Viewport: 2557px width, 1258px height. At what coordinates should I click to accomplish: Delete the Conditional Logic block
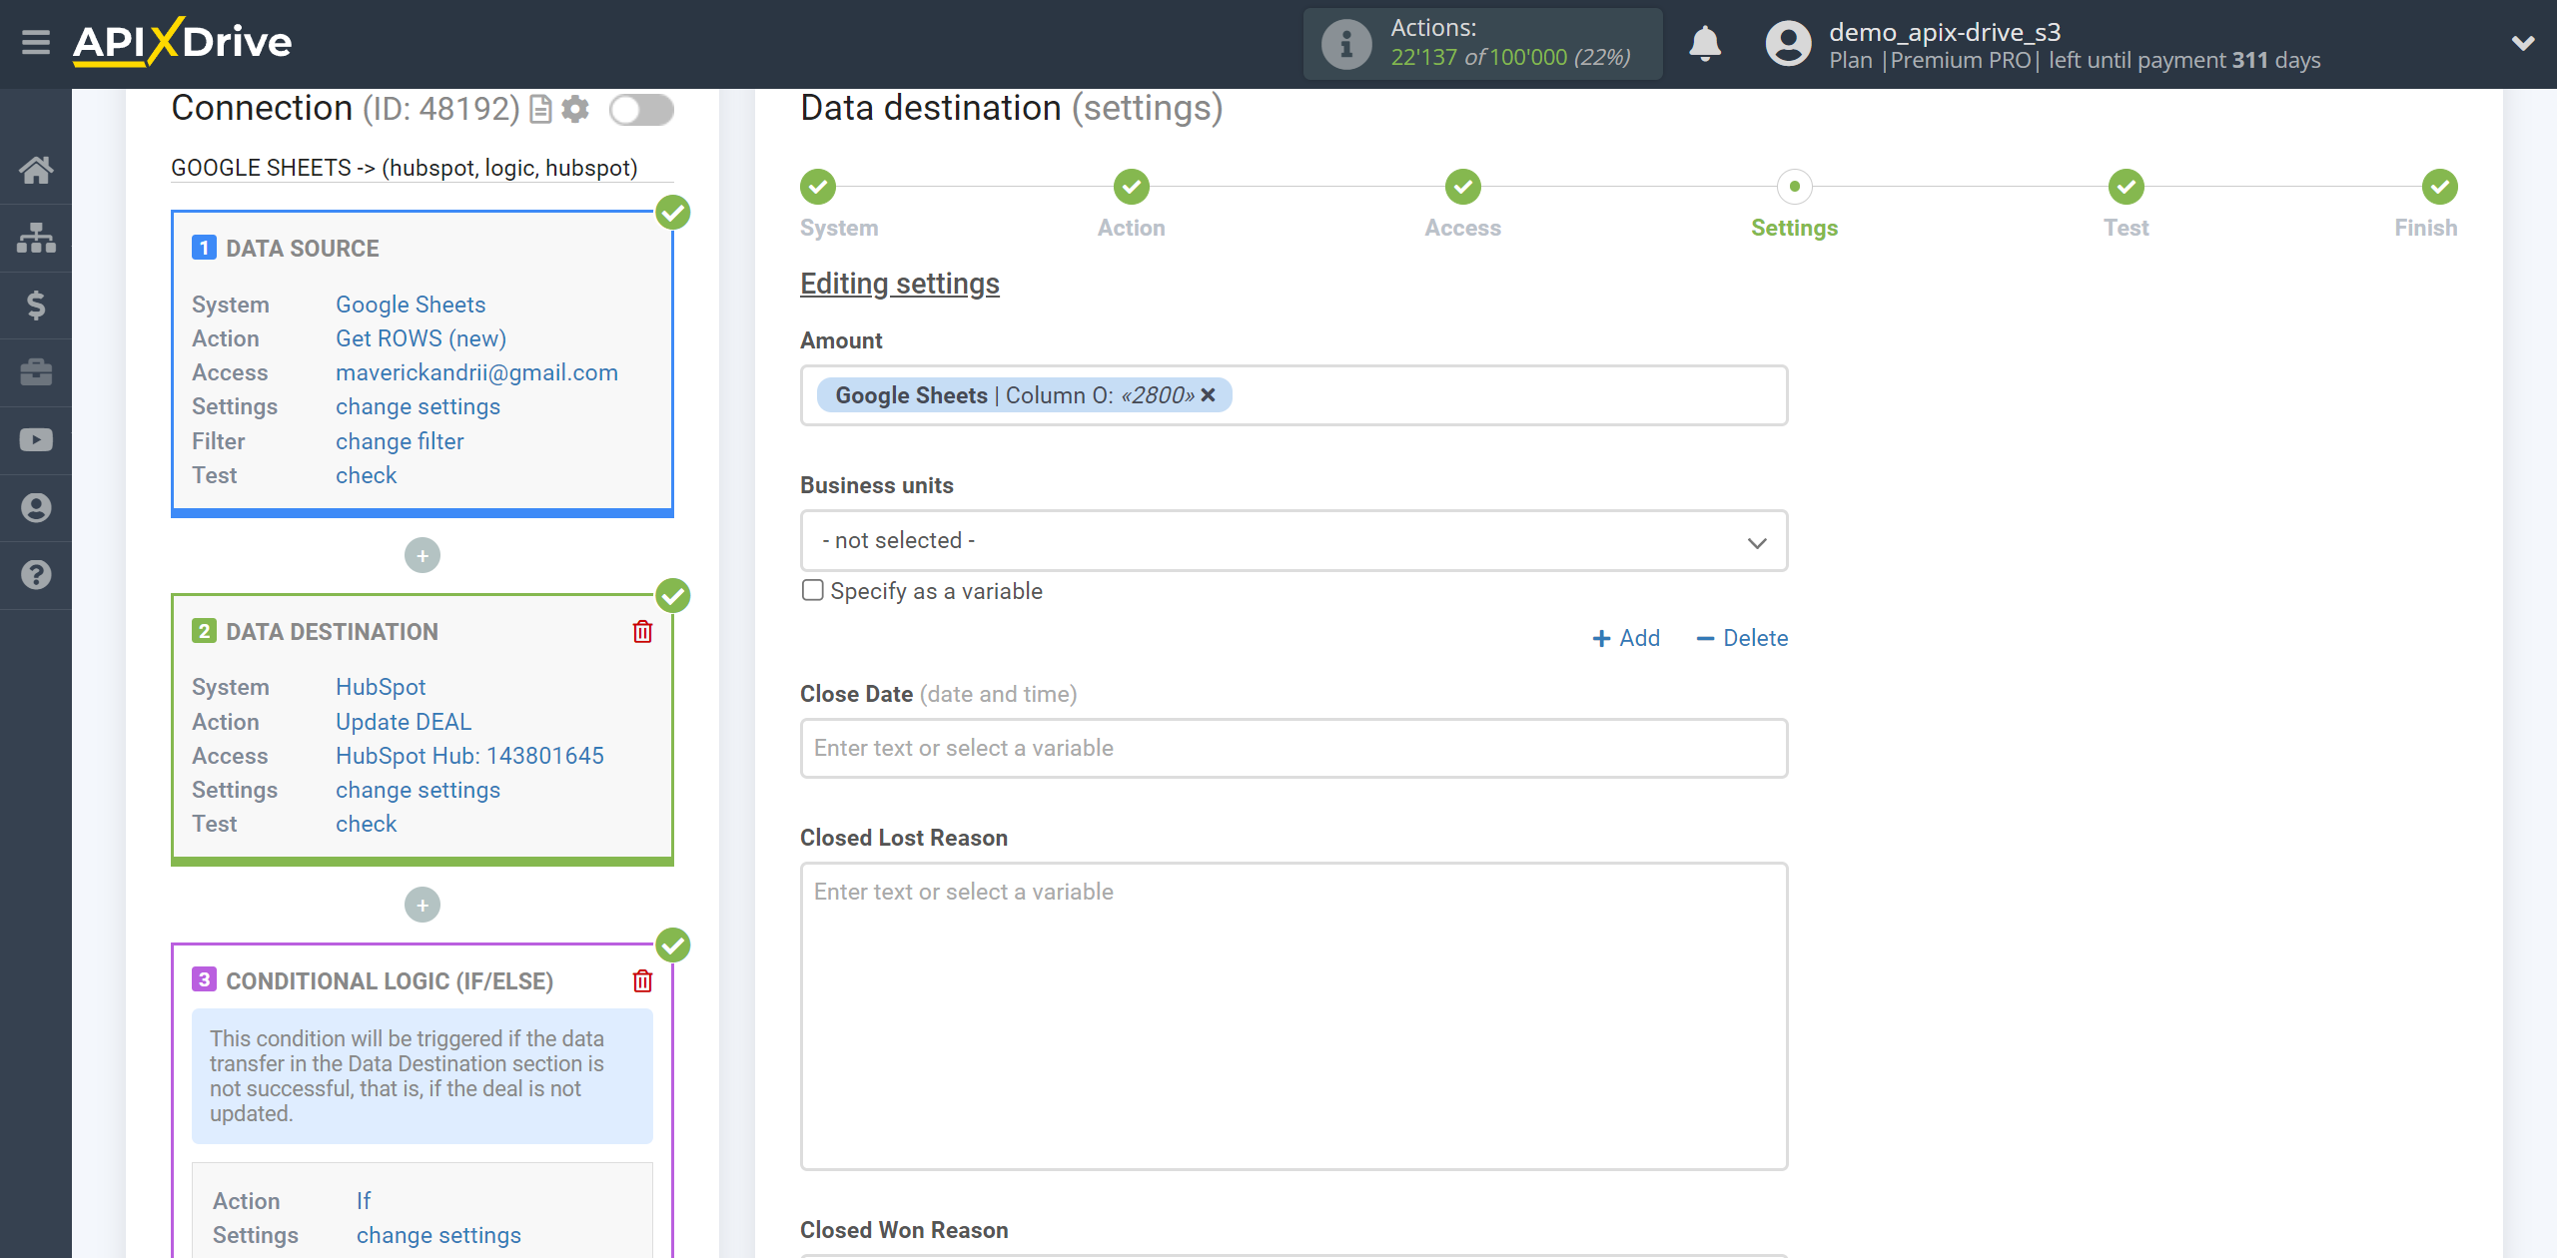point(642,981)
